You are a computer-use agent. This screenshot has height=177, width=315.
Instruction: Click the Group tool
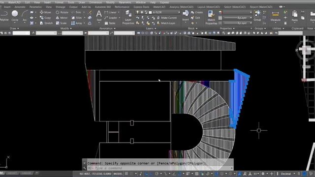[x=257, y=16]
